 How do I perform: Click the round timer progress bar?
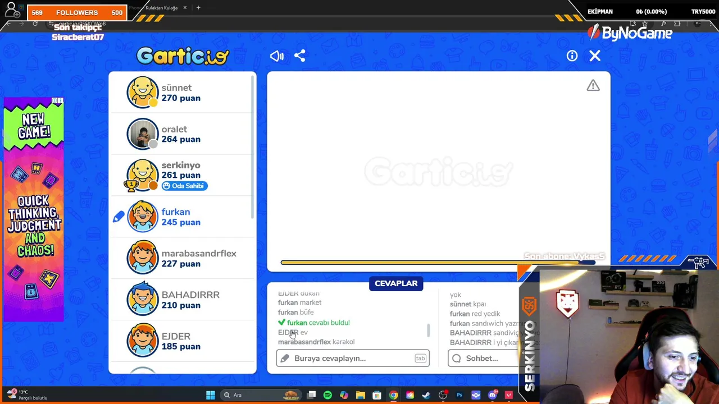pyautogui.click(x=438, y=262)
